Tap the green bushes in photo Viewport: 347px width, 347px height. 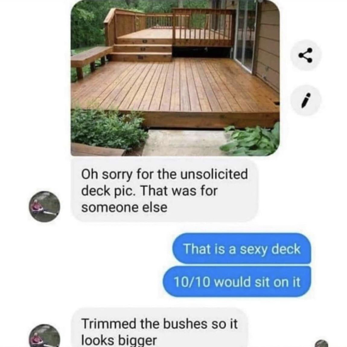(x=108, y=129)
